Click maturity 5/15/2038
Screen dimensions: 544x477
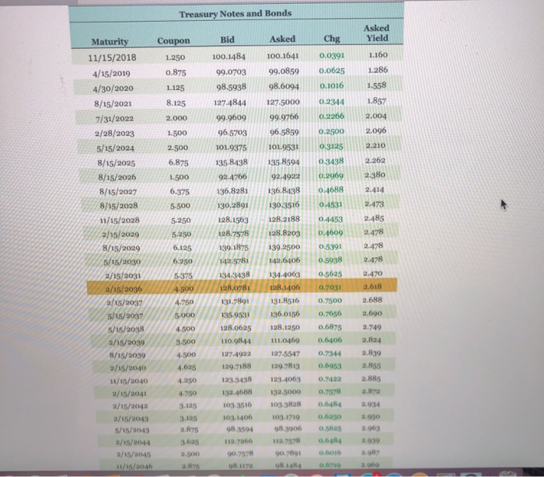[126, 329]
